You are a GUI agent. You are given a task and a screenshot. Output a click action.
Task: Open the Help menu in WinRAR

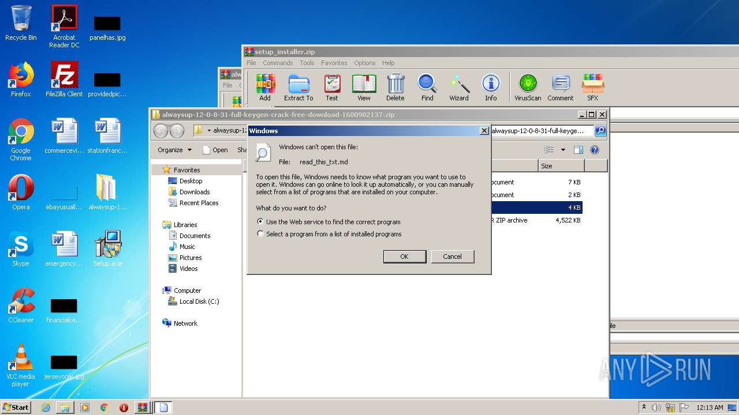[x=389, y=63]
